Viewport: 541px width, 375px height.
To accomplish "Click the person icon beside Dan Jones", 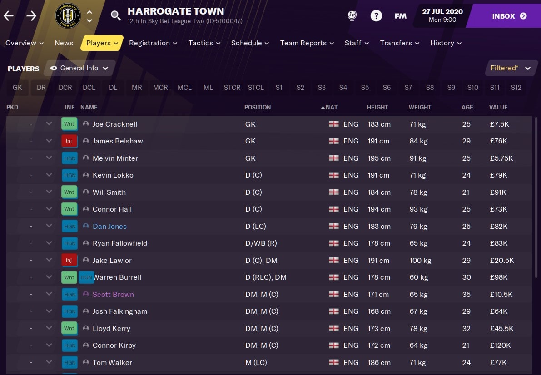I will (86, 226).
